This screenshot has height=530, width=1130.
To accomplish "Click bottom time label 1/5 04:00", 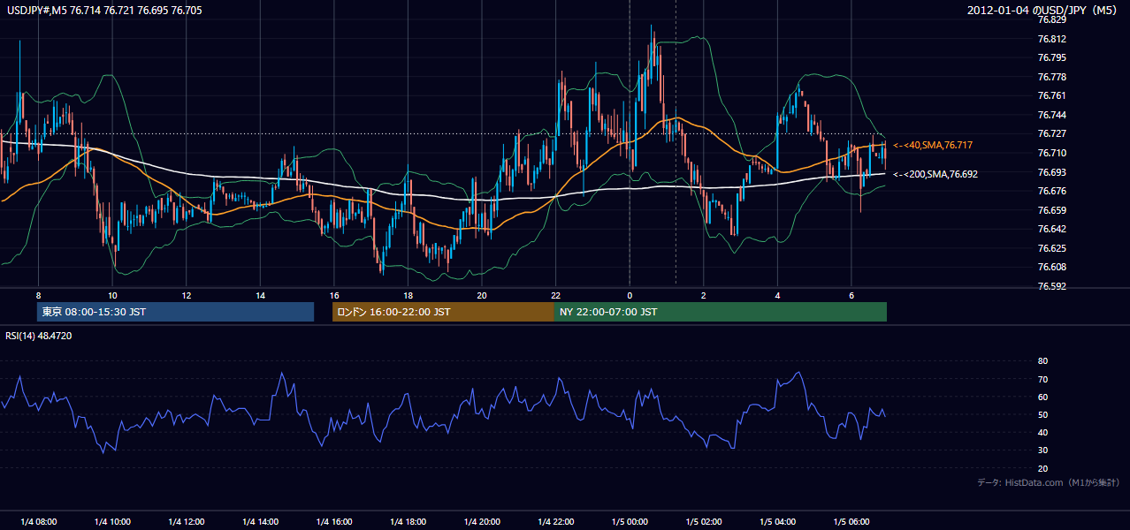I will tap(777, 522).
